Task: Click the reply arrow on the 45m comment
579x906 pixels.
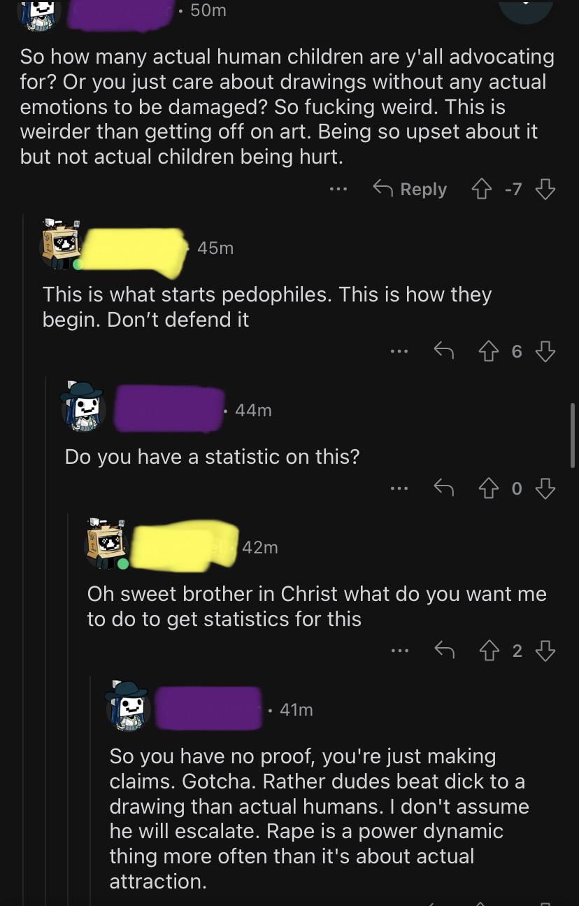Action: click(443, 351)
